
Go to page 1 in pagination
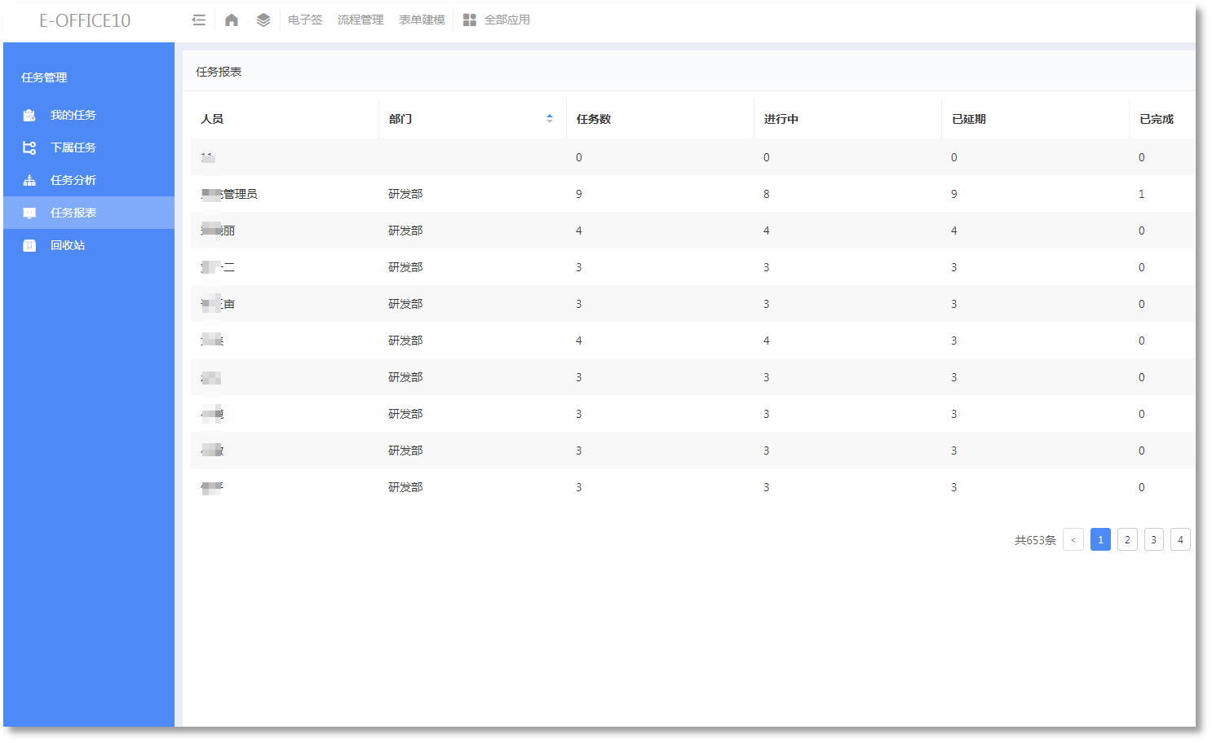point(1100,539)
